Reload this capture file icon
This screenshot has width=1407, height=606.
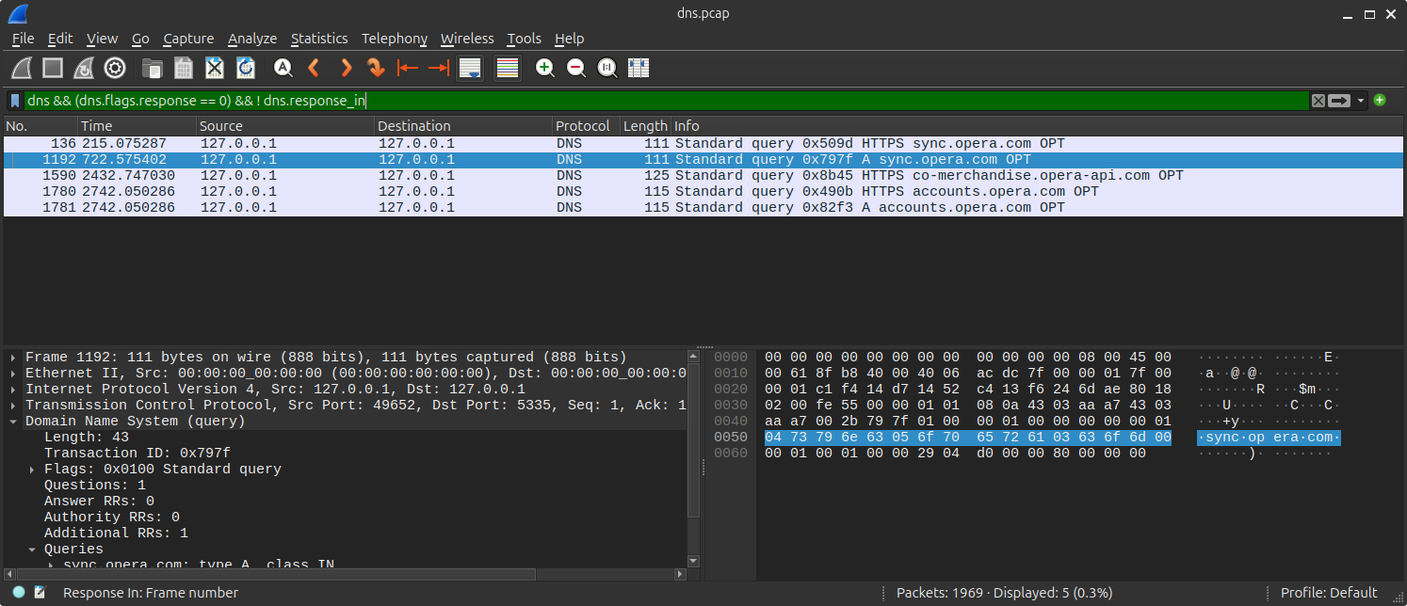point(246,68)
